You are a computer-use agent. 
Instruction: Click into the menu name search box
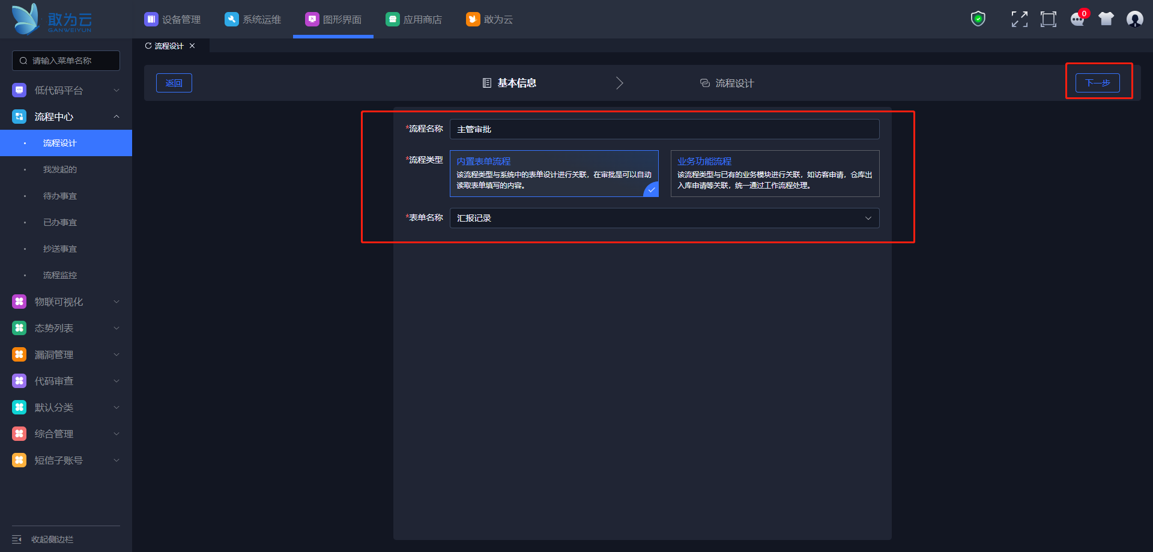(66, 61)
